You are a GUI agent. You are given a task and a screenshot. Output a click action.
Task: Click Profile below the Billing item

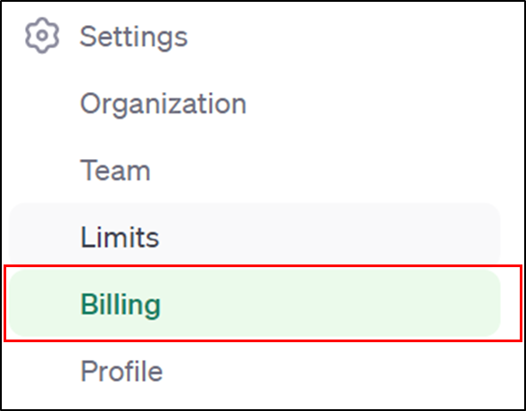click(121, 371)
